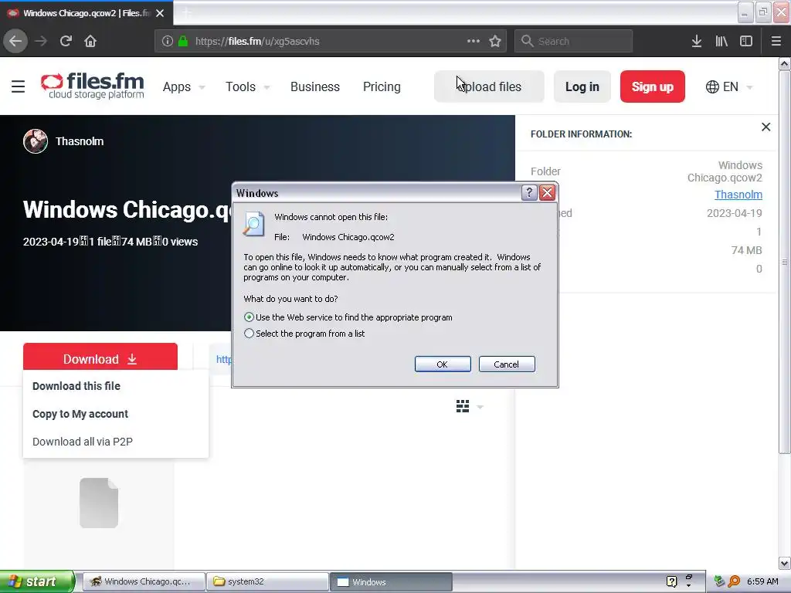Click Thasnolm profile avatar
The image size is (791, 593).
point(36,141)
